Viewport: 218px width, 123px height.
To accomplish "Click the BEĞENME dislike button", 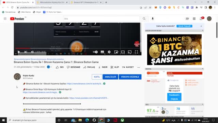I will point(74,67).
